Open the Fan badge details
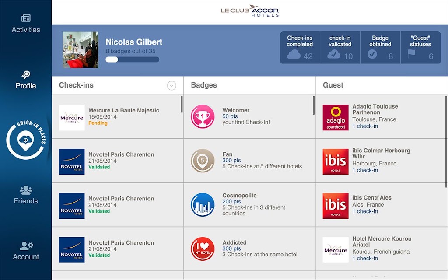 tap(249, 161)
